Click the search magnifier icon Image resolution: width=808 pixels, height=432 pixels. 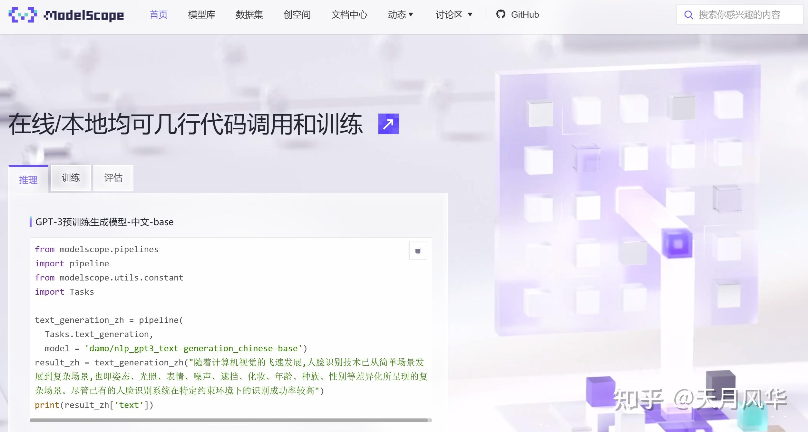coord(688,15)
